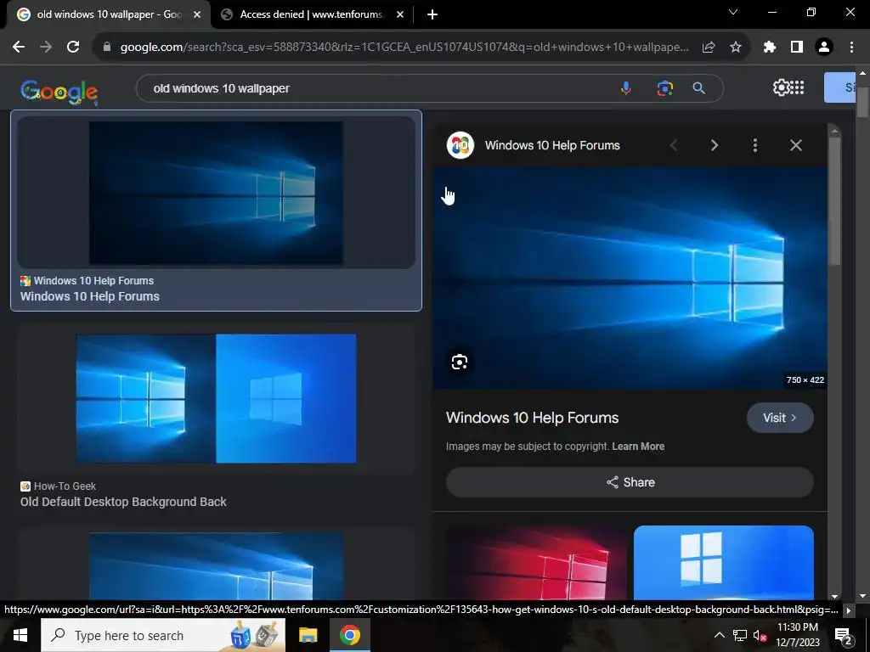The height and width of the screenshot is (652, 870).
Task: Close the image preview panel
Action: click(x=795, y=145)
